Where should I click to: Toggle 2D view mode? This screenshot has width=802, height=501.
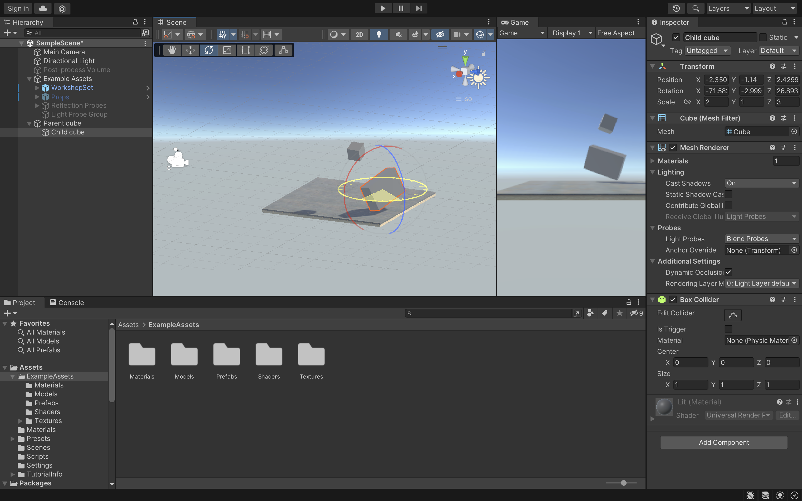coord(359,34)
